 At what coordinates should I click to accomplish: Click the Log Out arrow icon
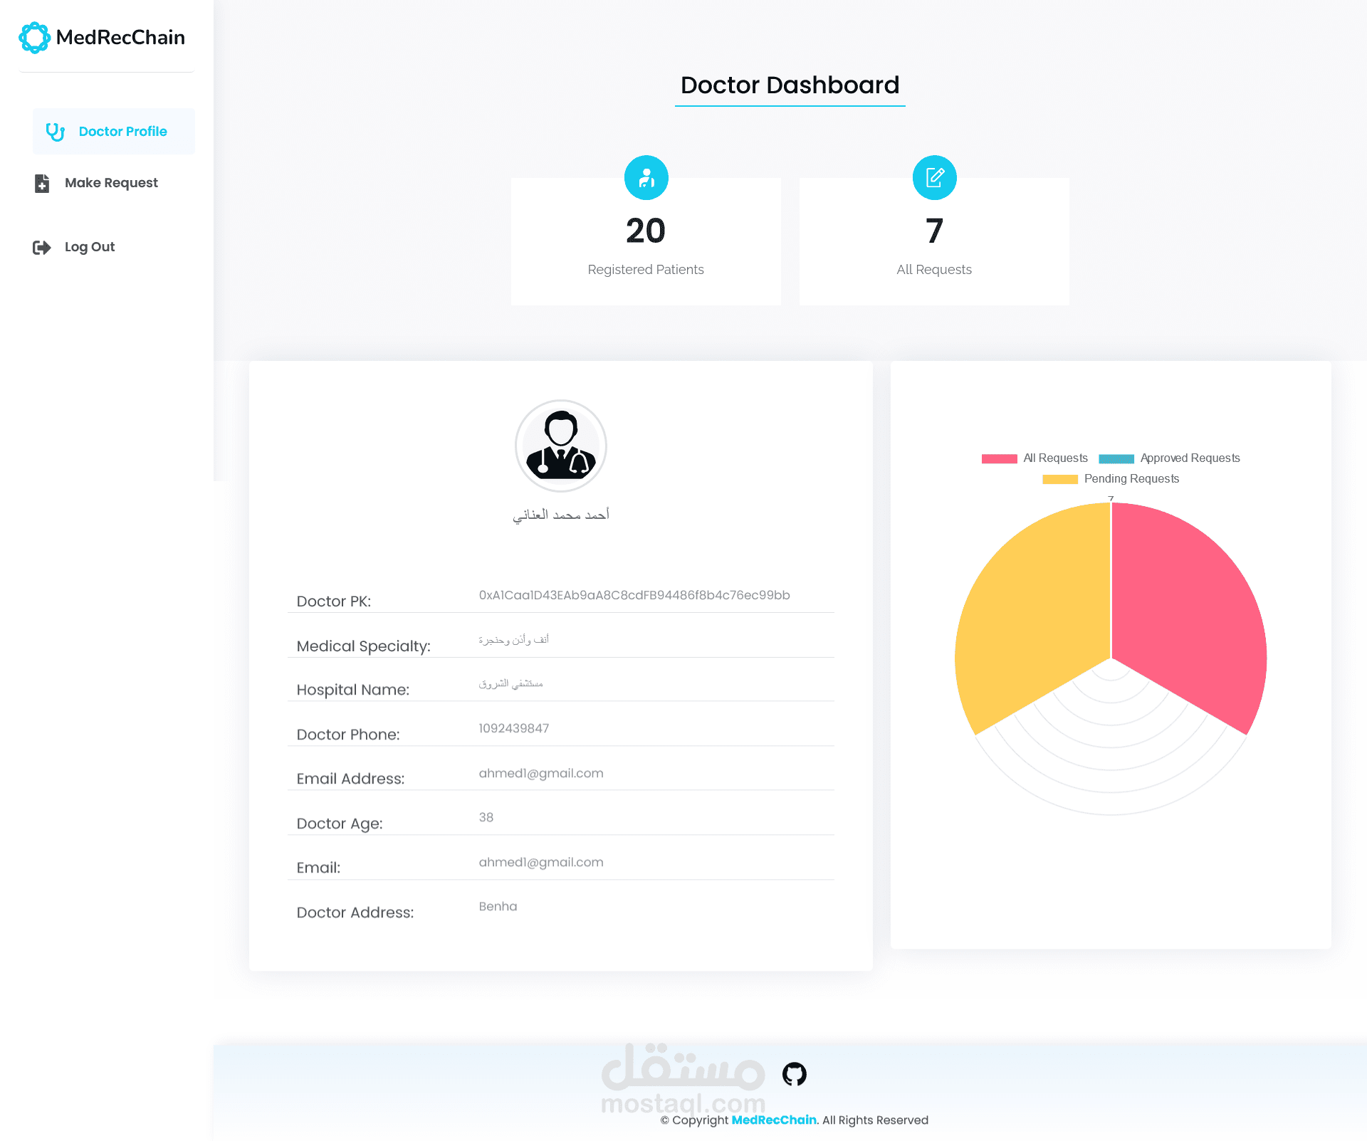point(42,247)
